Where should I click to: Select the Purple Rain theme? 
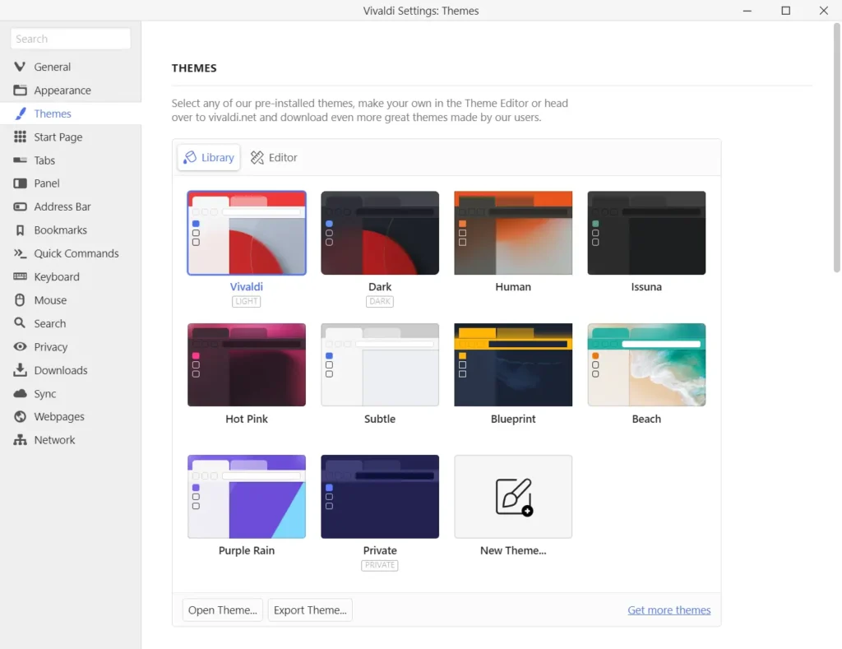click(247, 497)
